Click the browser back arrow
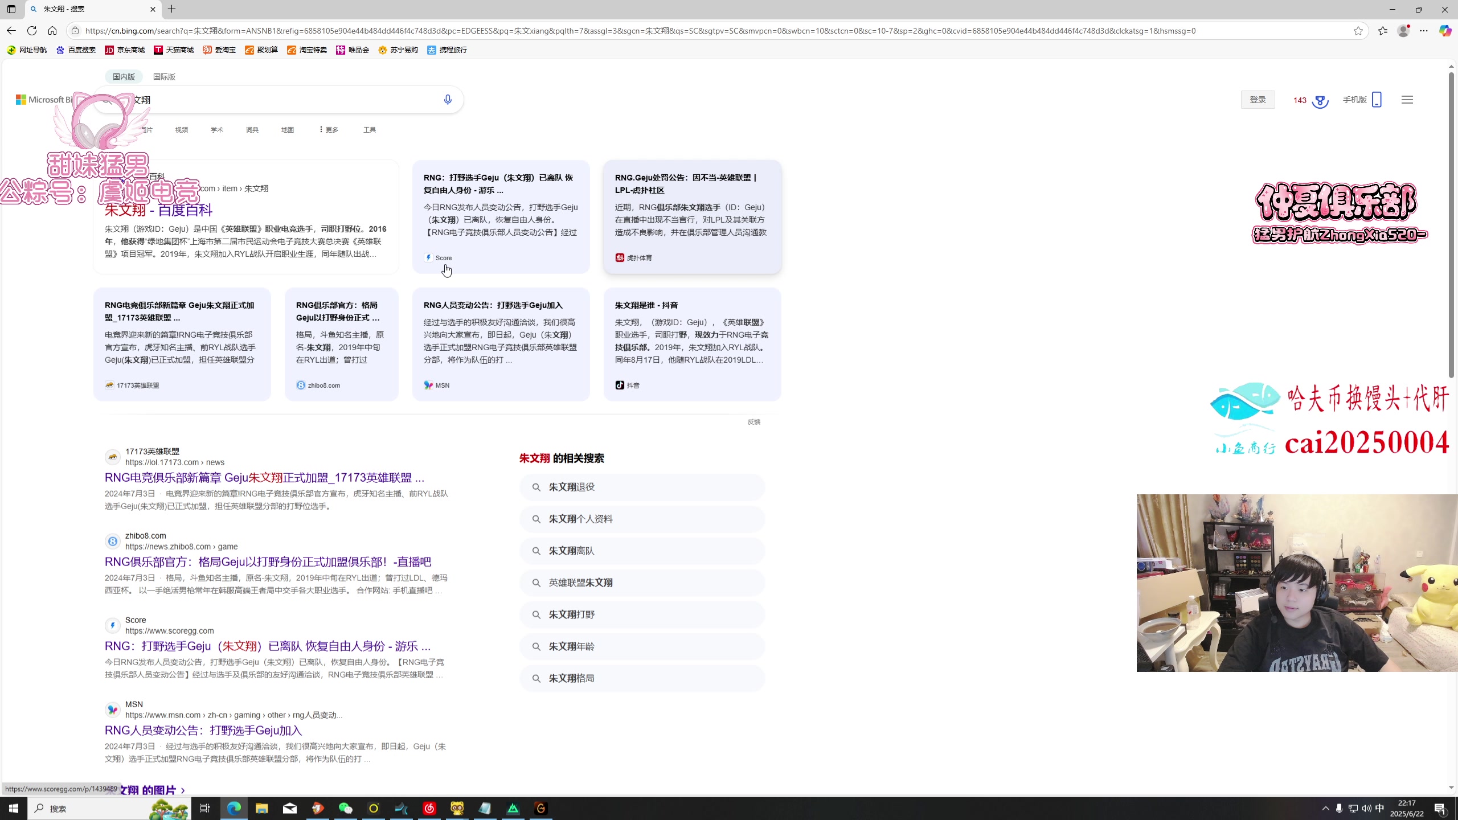This screenshot has width=1458, height=820. point(11,31)
